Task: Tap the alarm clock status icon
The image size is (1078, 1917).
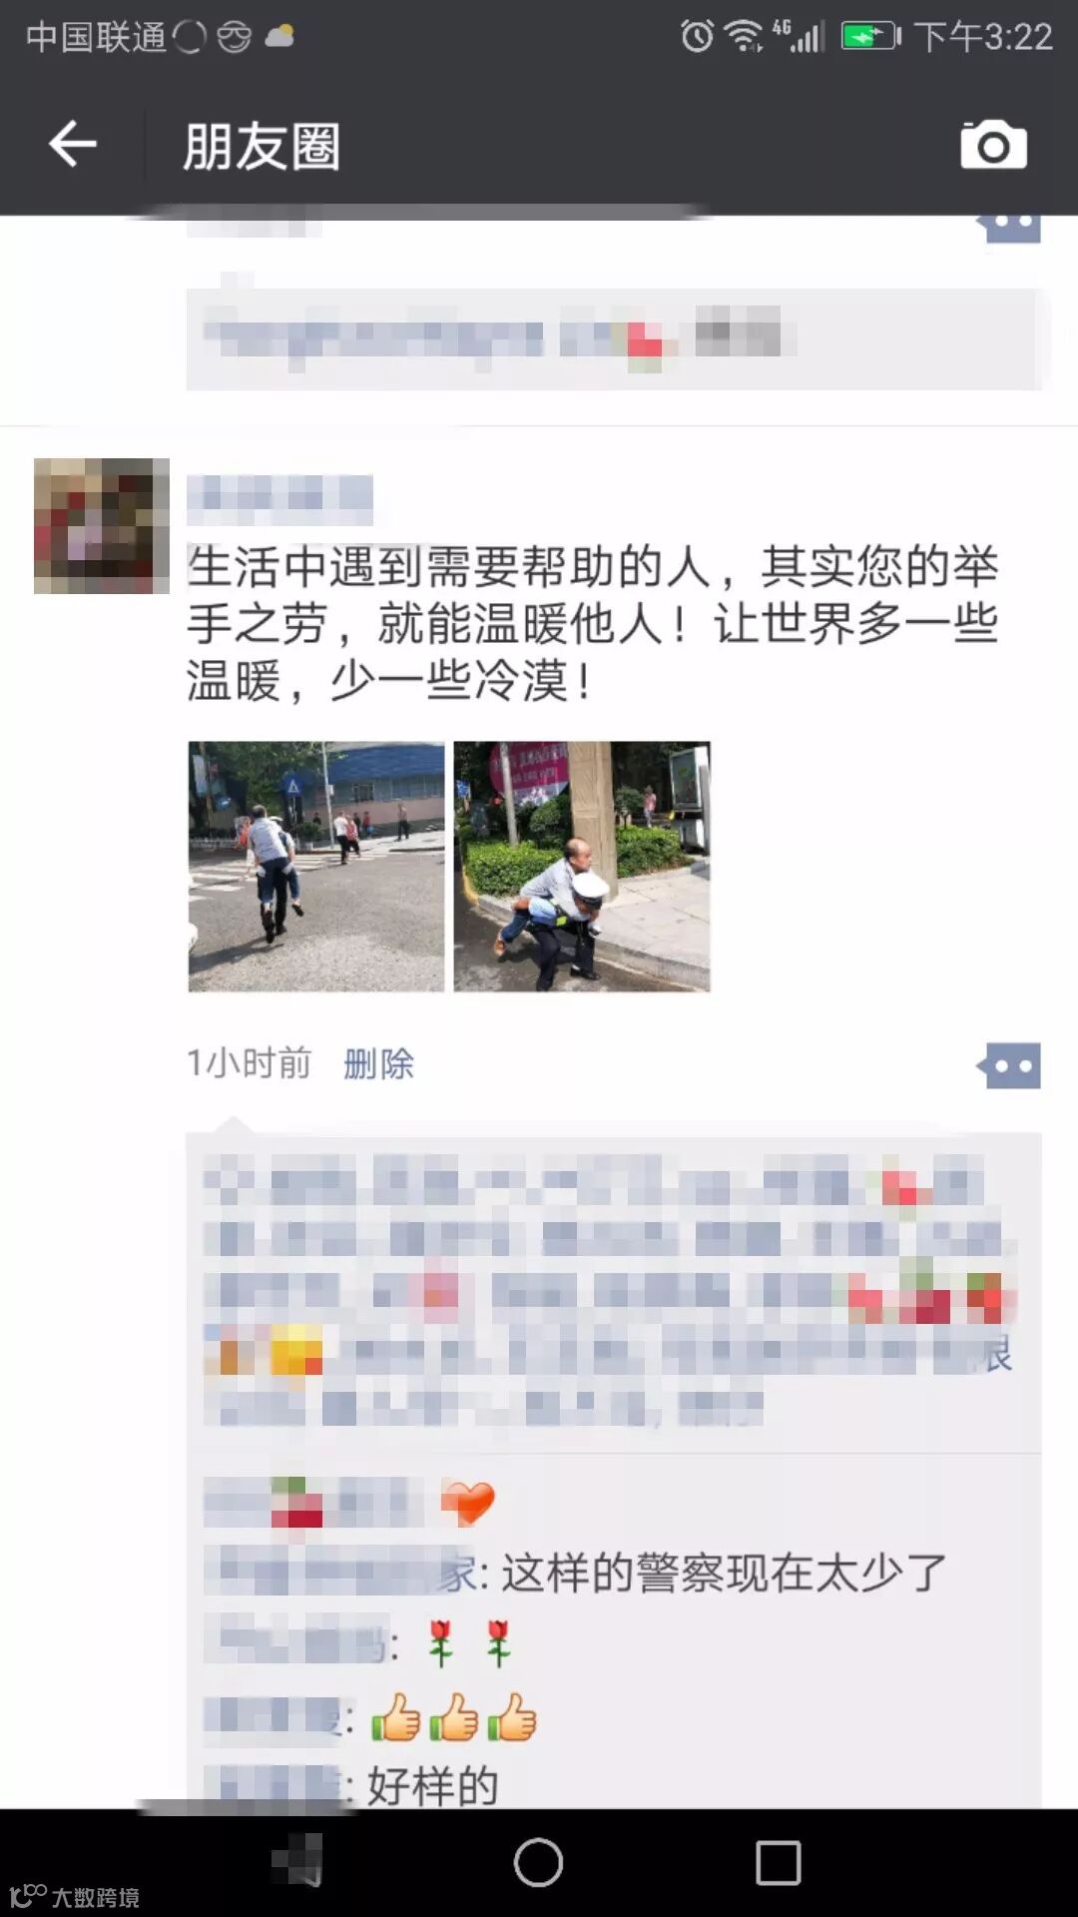Action: (x=697, y=37)
